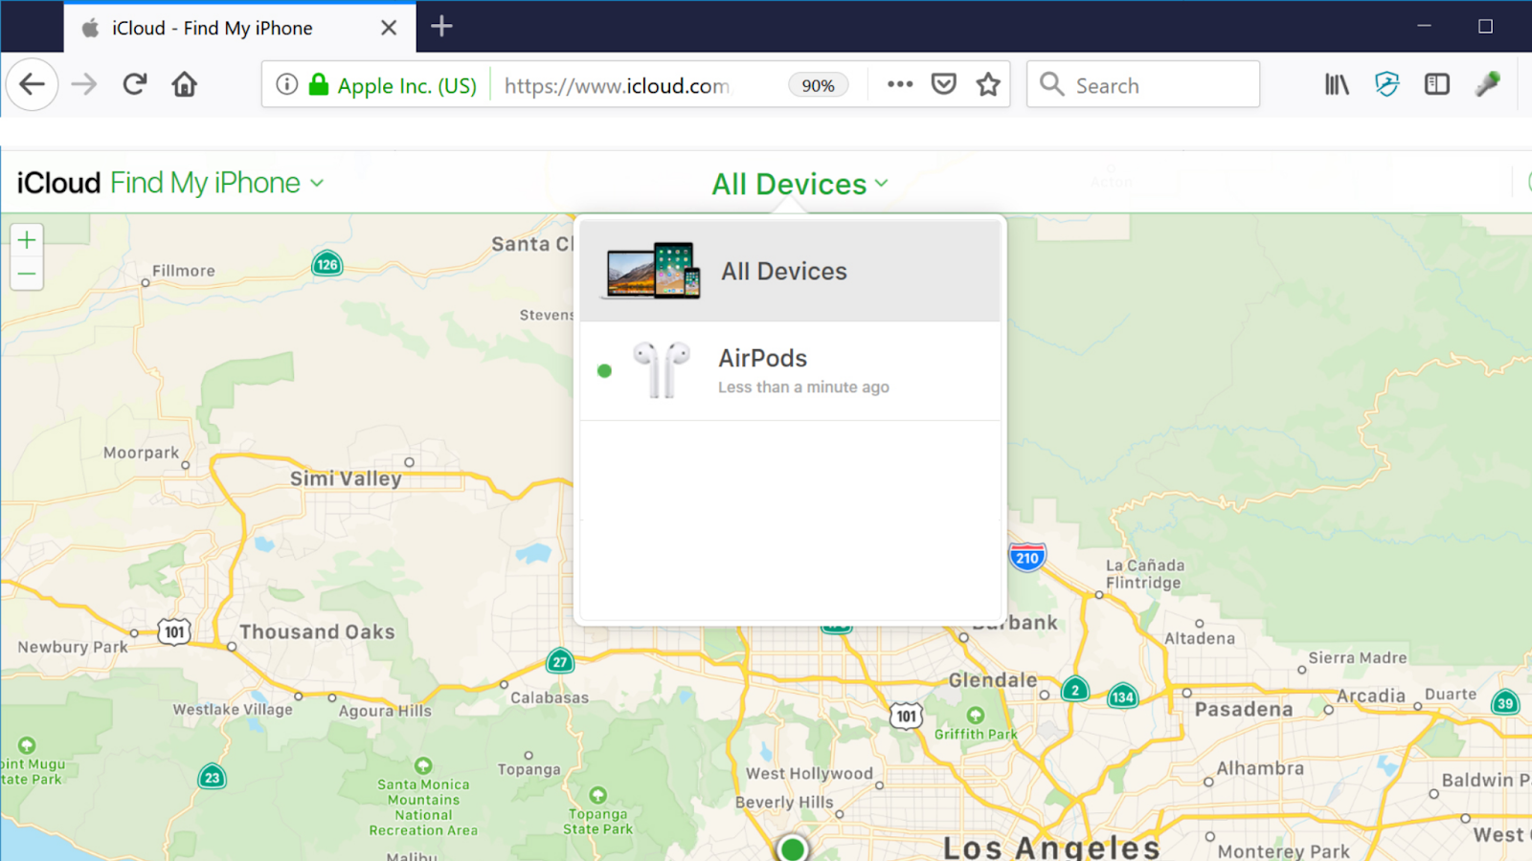The width and height of the screenshot is (1532, 861).
Task: Click the "Glendale" map label
Action: click(993, 680)
